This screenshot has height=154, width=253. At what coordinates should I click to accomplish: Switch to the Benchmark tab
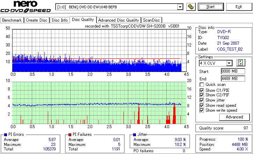pos(12,20)
